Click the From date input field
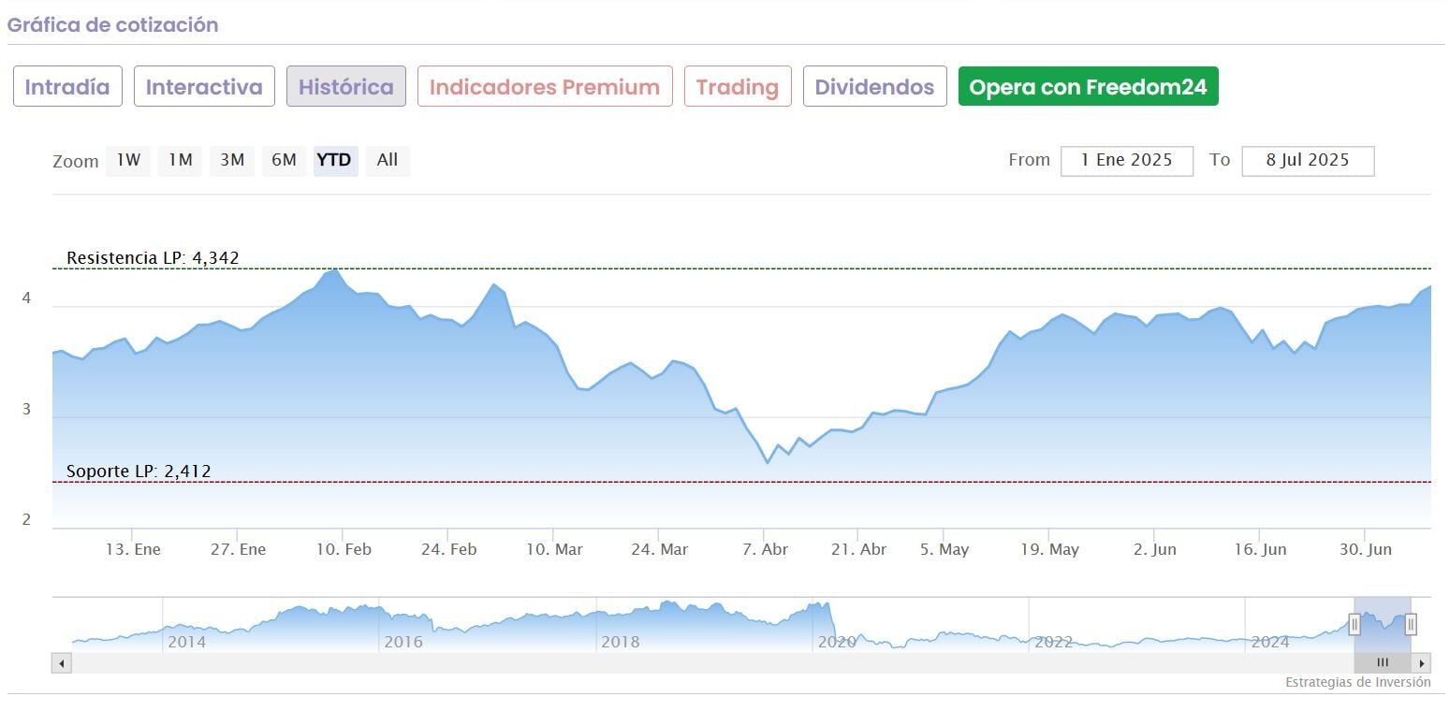 coord(1126,160)
